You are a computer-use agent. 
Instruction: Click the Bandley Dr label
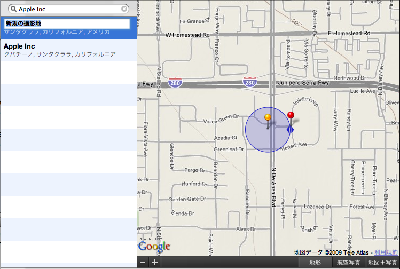coord(247,202)
